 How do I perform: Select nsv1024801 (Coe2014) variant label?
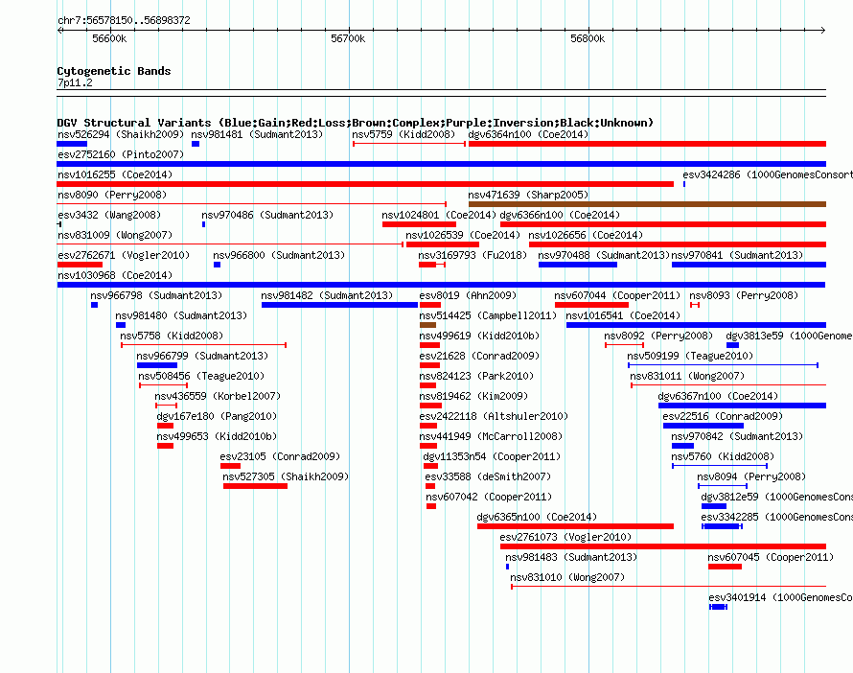pyautogui.click(x=439, y=215)
